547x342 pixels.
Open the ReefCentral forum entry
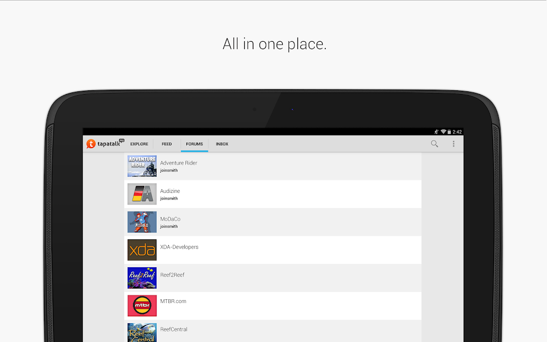coord(273,331)
